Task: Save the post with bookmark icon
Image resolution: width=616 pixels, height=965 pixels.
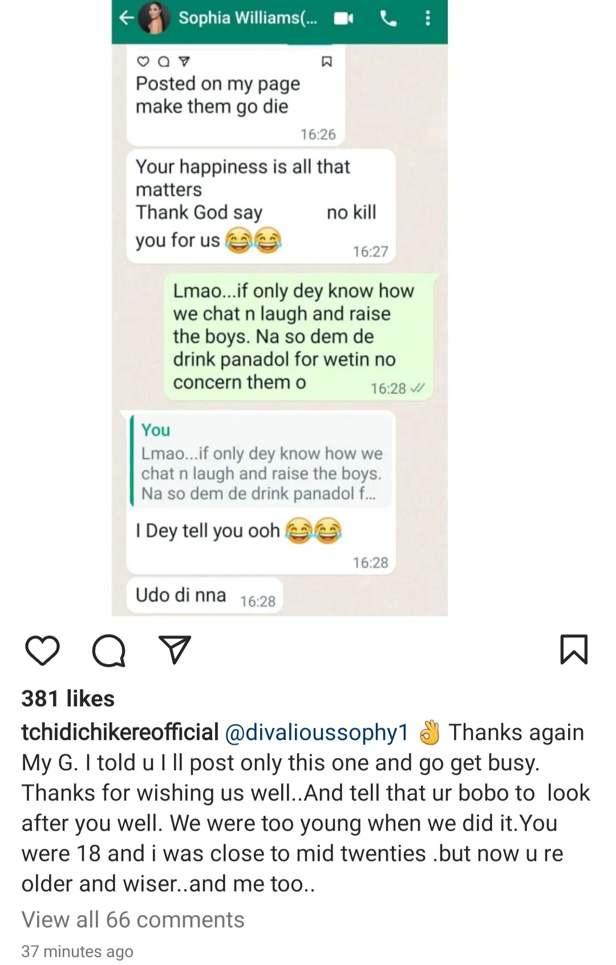Action: tap(573, 650)
